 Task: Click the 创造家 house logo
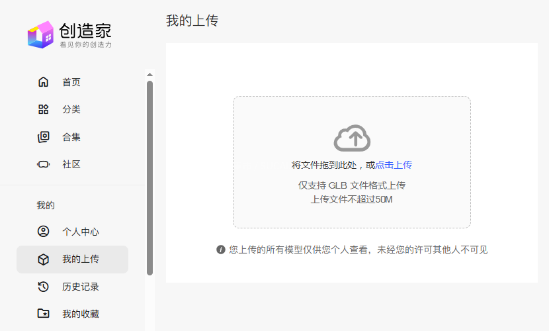point(40,34)
